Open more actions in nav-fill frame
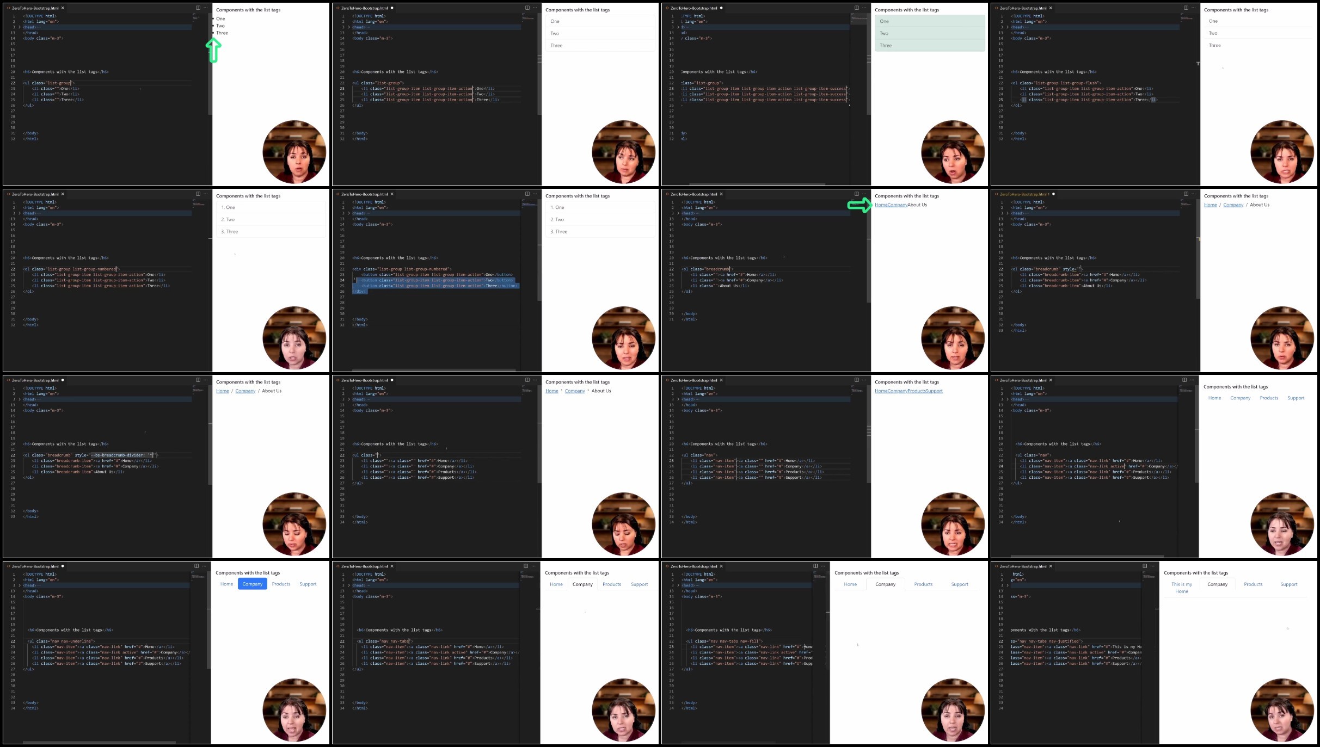The image size is (1320, 747). pyautogui.click(x=823, y=566)
